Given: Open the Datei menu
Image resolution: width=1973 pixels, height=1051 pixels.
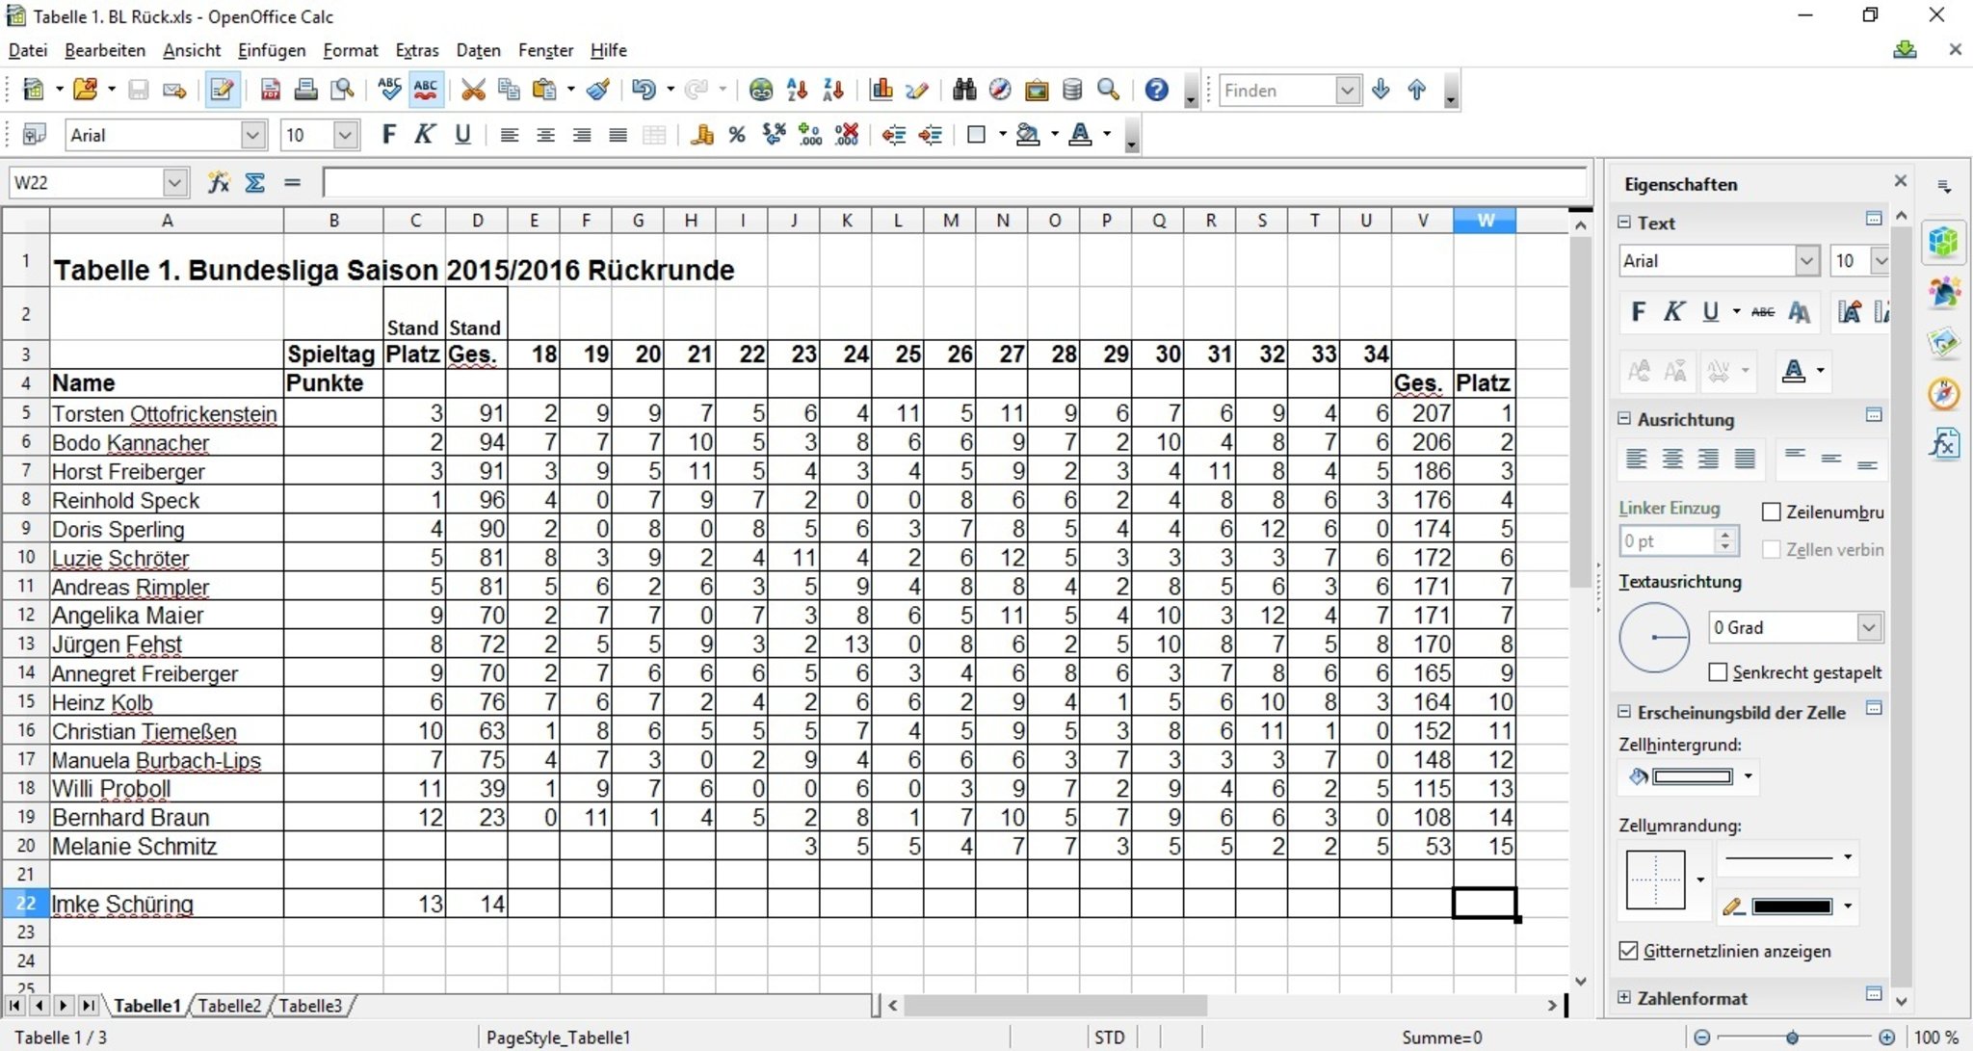Looking at the screenshot, I should point(28,50).
